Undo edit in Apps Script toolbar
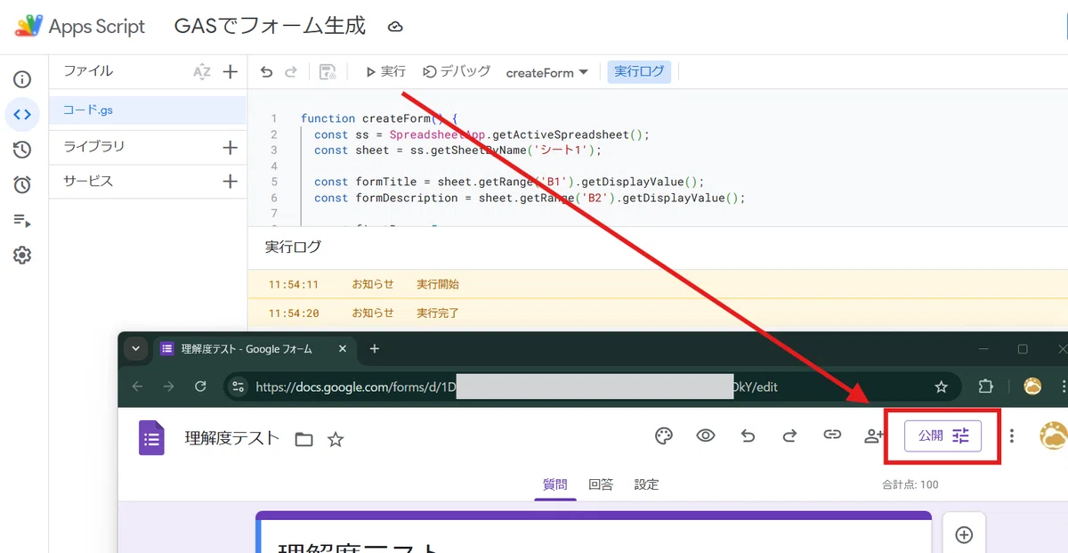The height and width of the screenshot is (553, 1068). [x=266, y=72]
